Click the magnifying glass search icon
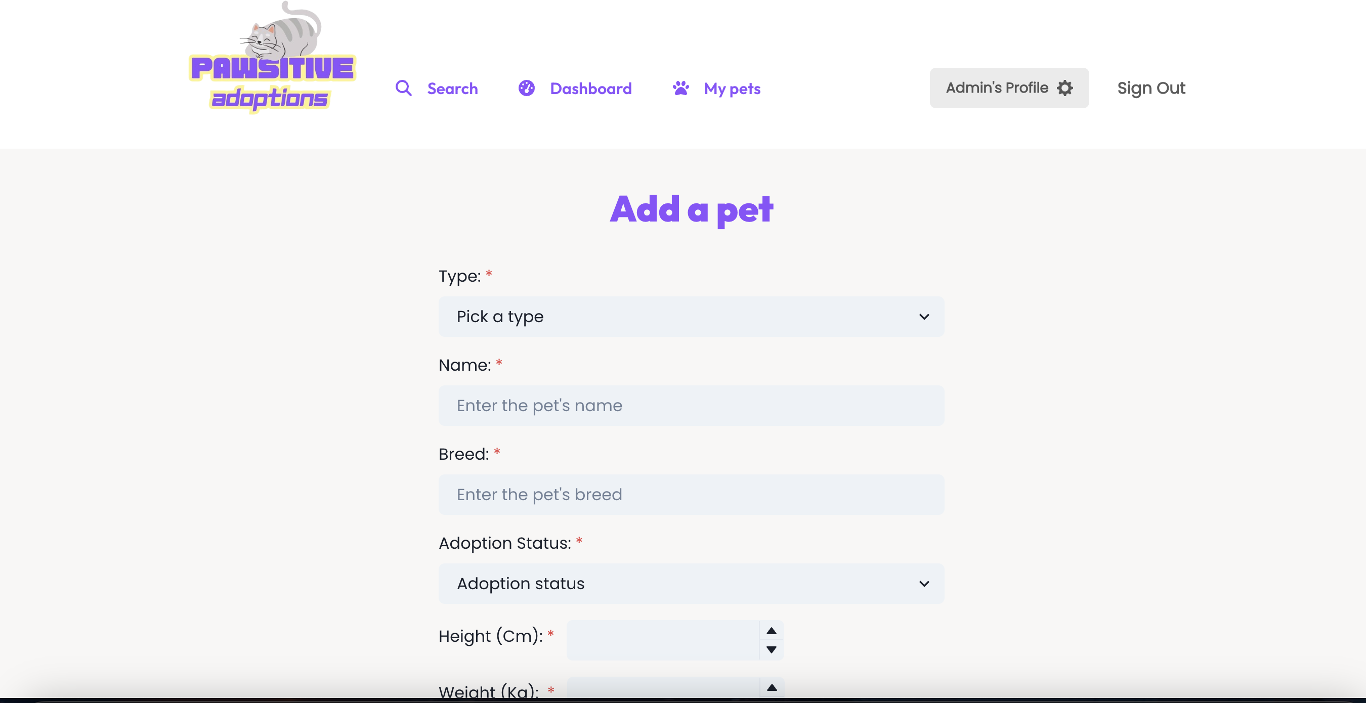 tap(404, 88)
